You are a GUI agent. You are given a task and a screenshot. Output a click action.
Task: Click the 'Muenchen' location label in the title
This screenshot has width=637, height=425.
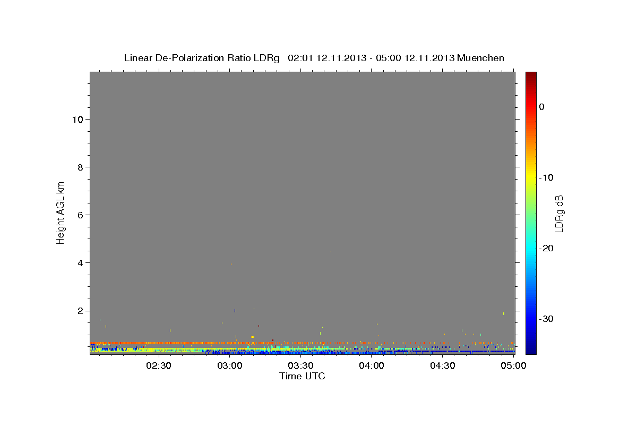click(x=481, y=58)
